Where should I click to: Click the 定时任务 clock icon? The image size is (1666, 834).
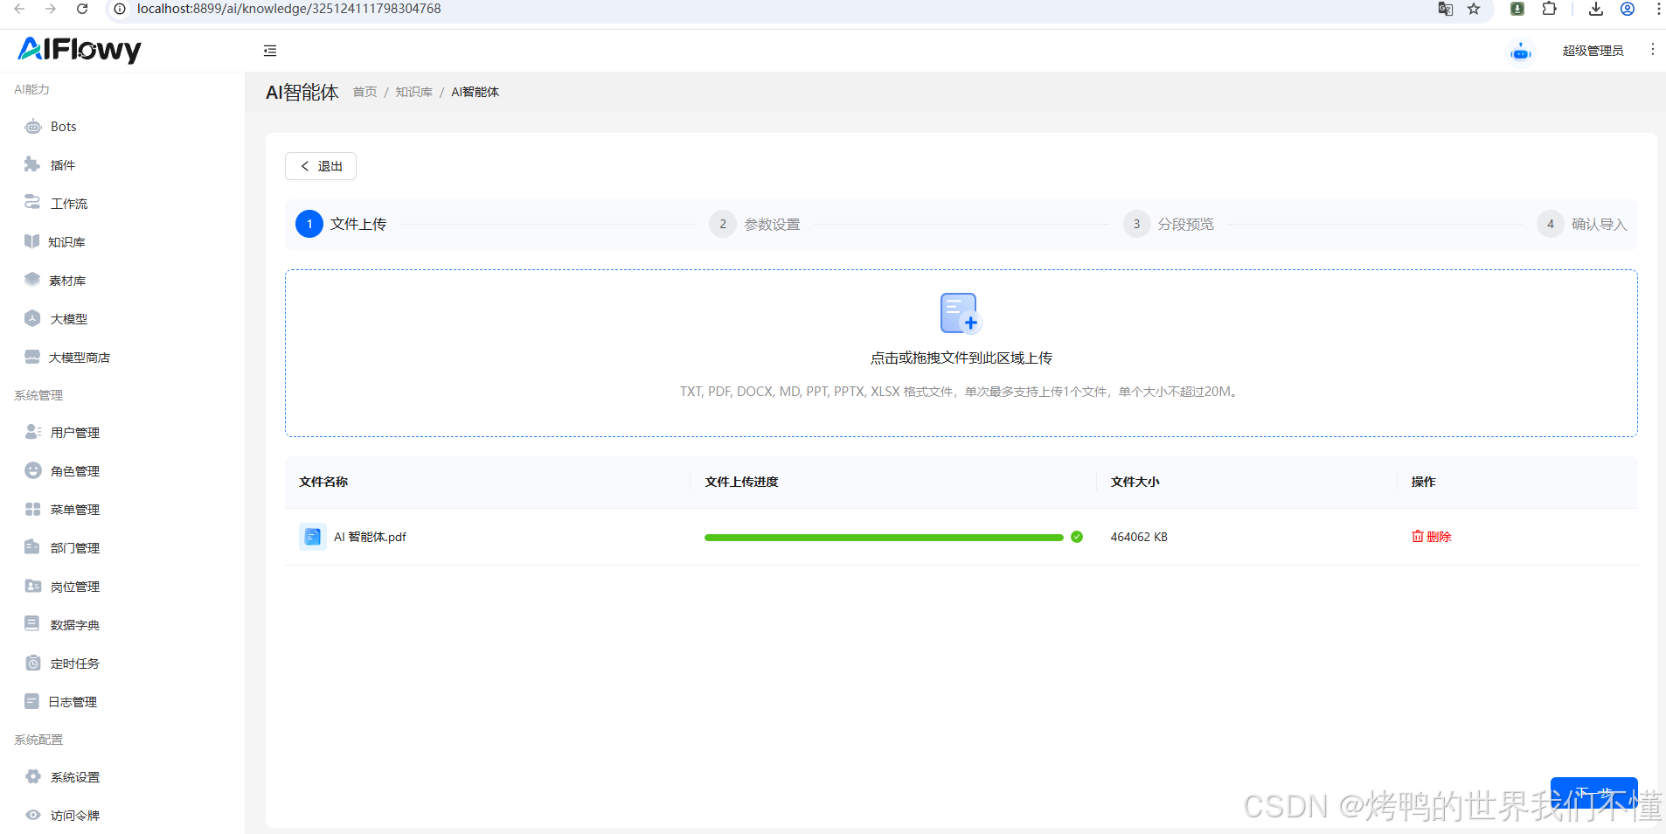point(33,663)
